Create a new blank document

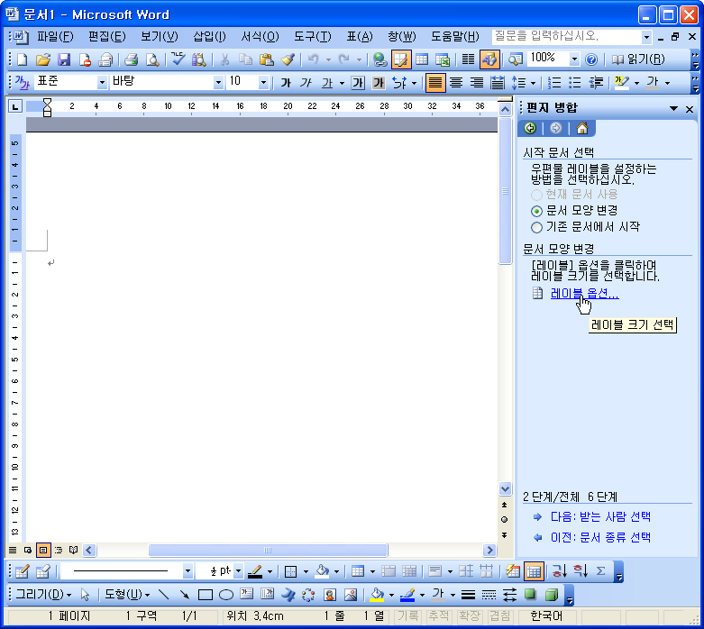[x=22, y=59]
